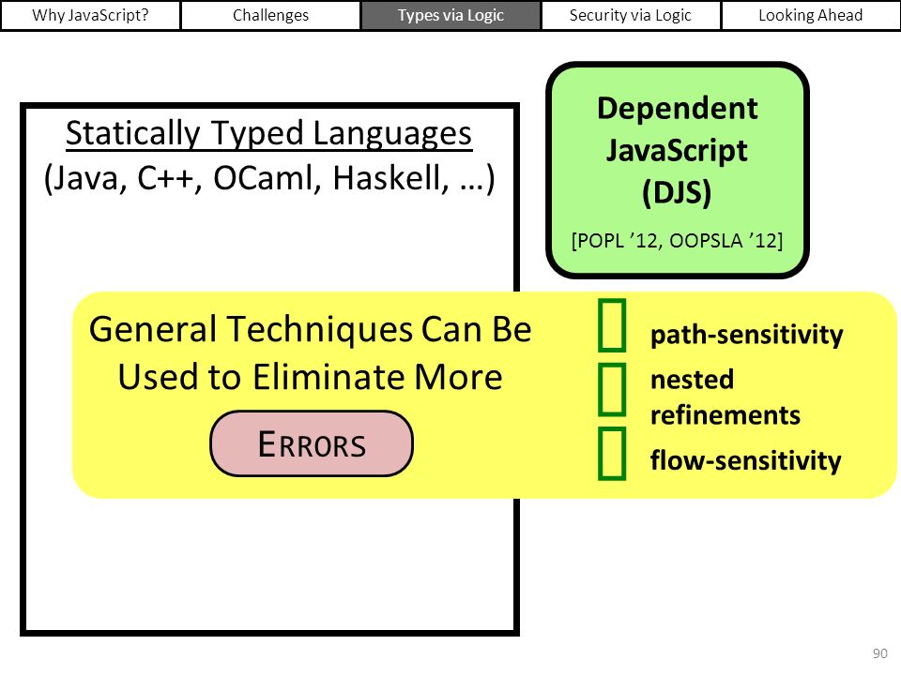Select the Types via Logic tab
The width and height of the screenshot is (901, 675).
[450, 15]
